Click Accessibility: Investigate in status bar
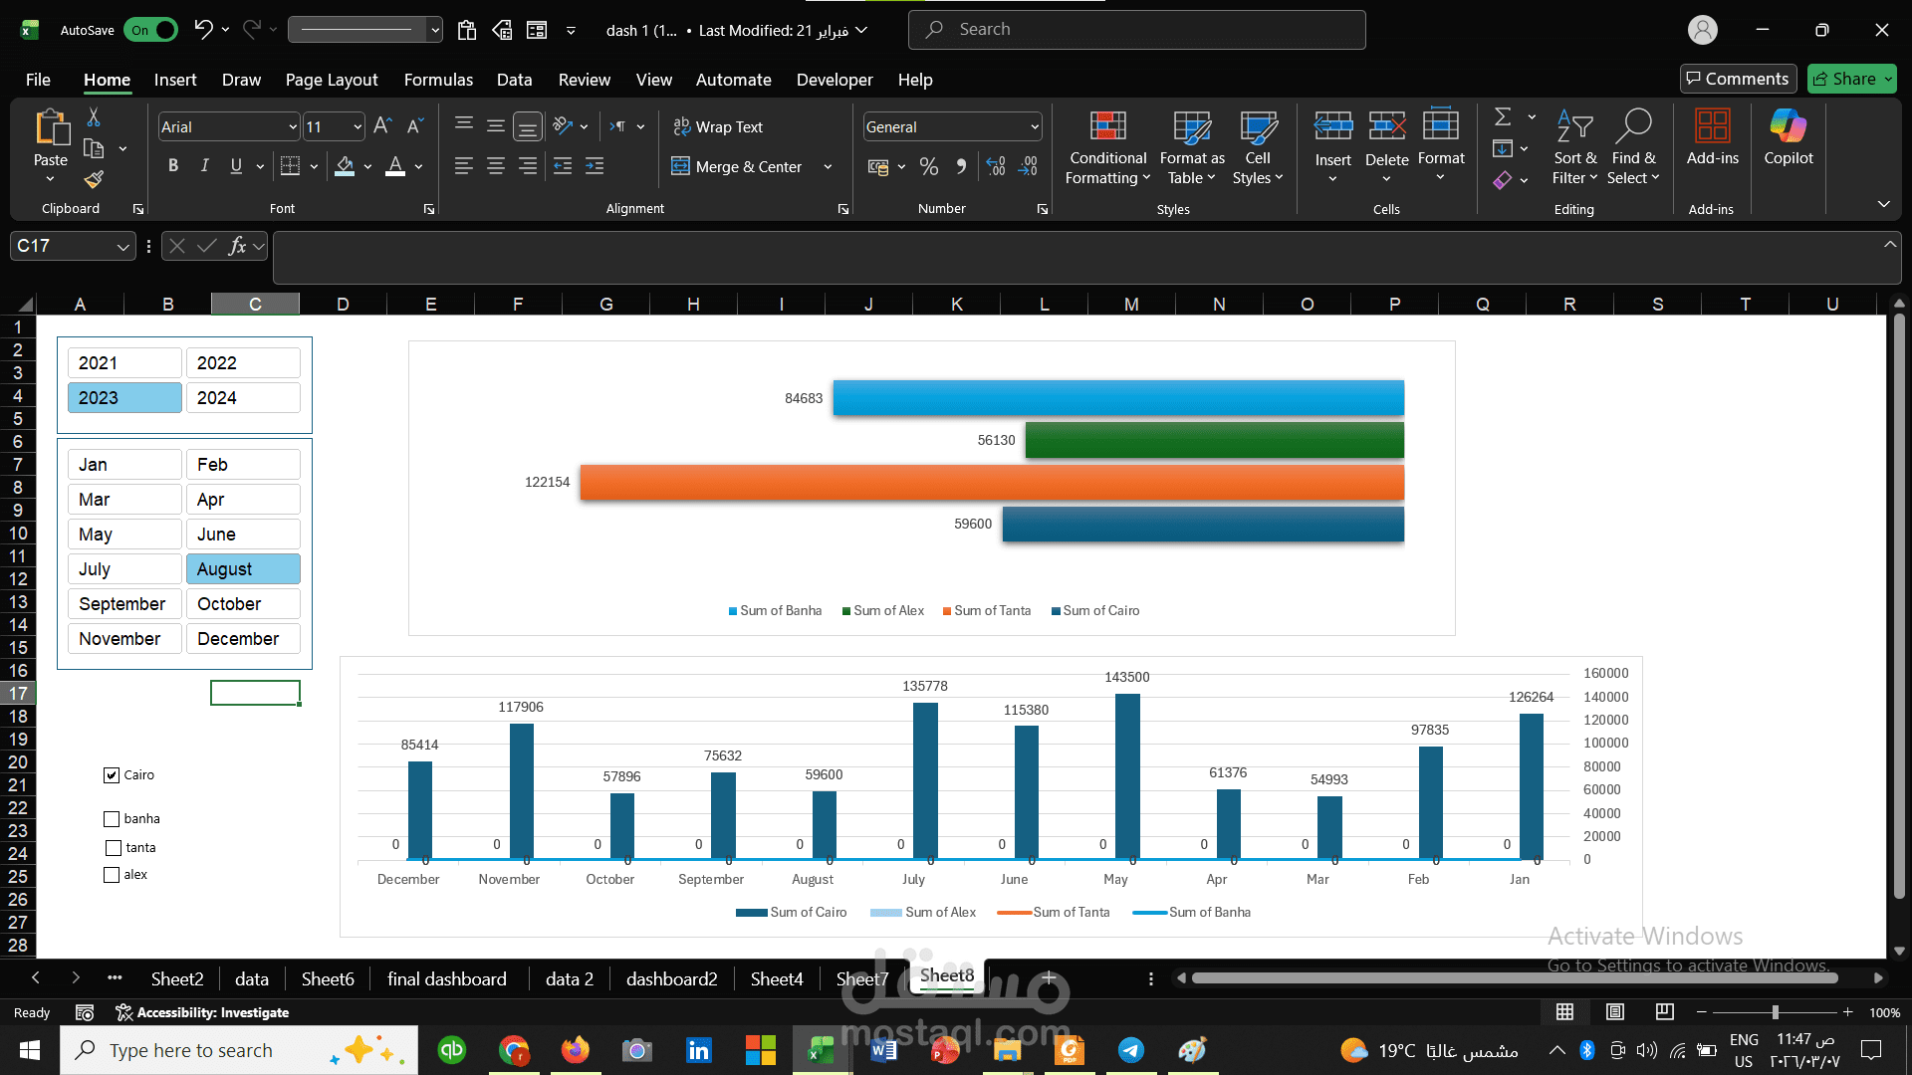Viewport: 1912px width, 1075px height. 203,1012
